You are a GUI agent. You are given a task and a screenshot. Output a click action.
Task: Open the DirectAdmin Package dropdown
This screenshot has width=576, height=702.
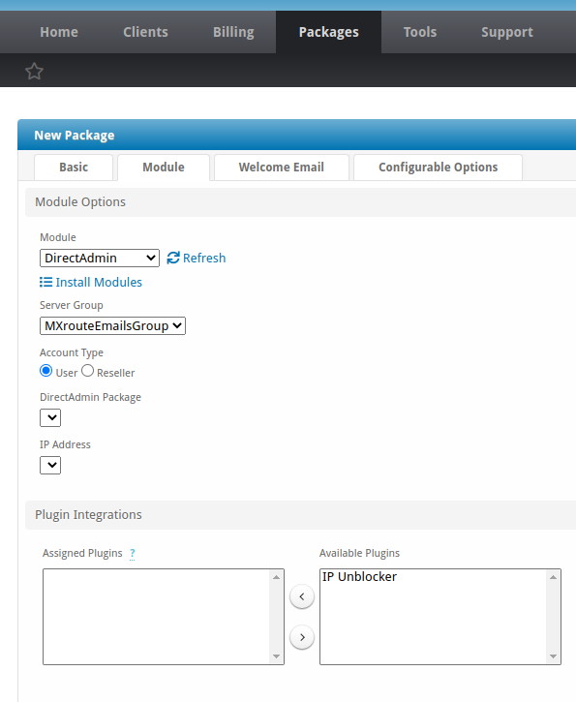(x=50, y=417)
